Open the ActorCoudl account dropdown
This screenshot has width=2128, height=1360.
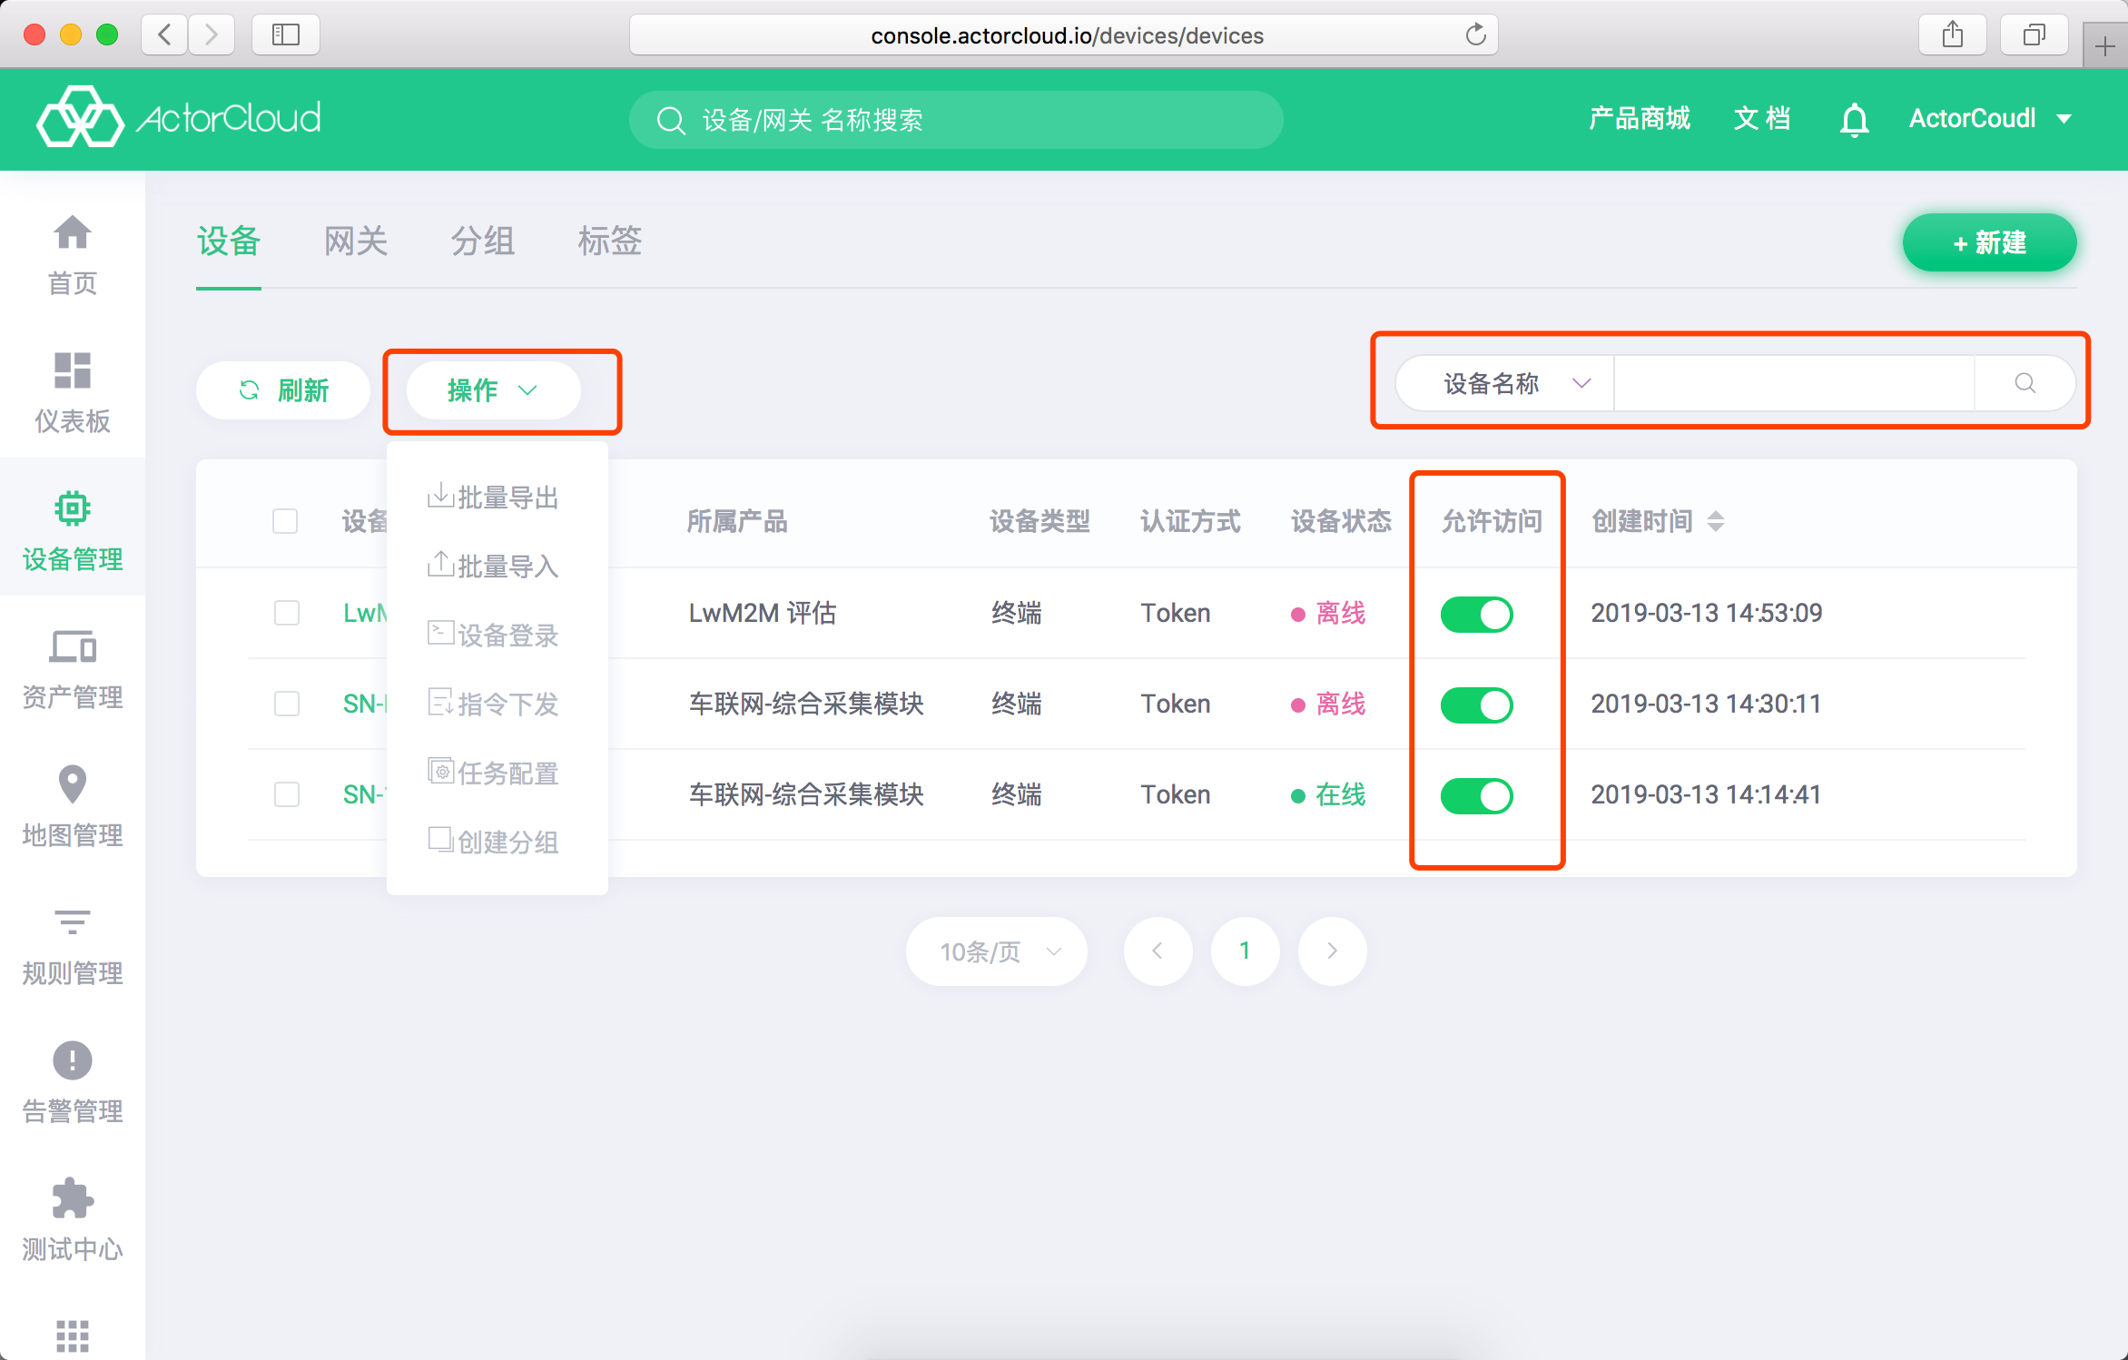[x=1990, y=119]
